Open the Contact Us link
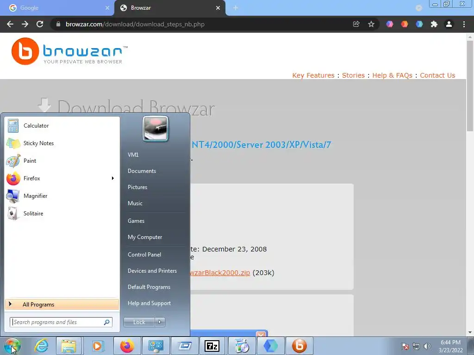Viewport: 474px width, 355px height. pyautogui.click(x=437, y=75)
